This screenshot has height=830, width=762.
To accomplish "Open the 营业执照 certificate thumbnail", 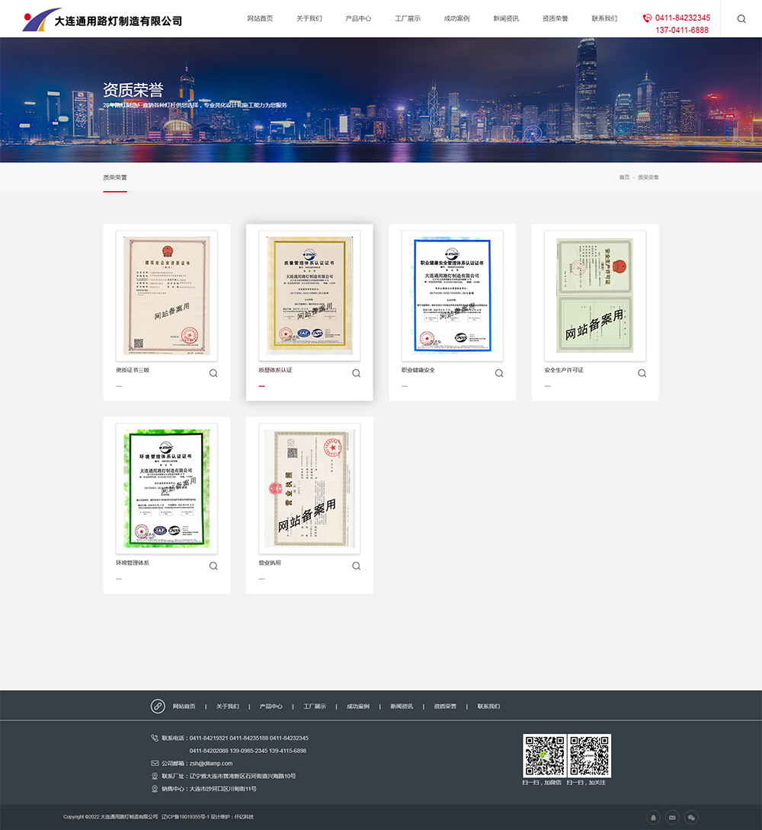I will 309,488.
